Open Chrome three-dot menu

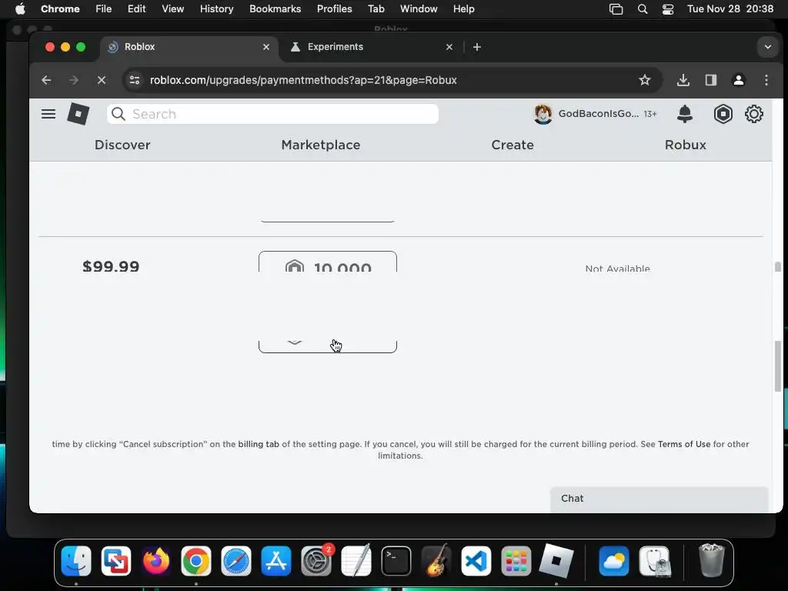766,80
